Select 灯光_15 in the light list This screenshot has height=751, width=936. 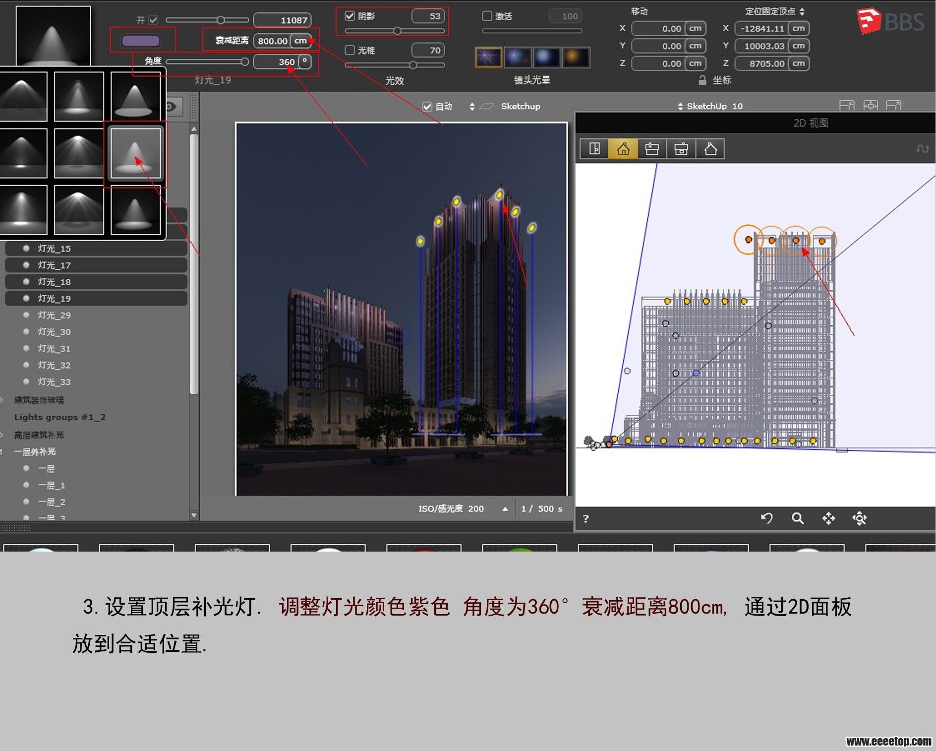[96, 249]
